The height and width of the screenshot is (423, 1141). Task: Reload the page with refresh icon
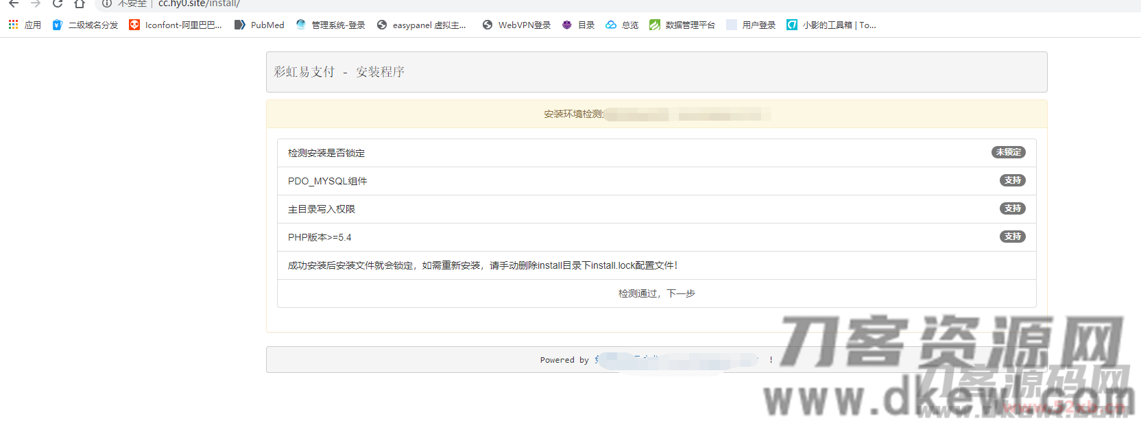pyautogui.click(x=58, y=3)
